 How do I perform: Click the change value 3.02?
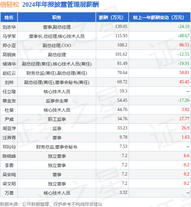185,109
